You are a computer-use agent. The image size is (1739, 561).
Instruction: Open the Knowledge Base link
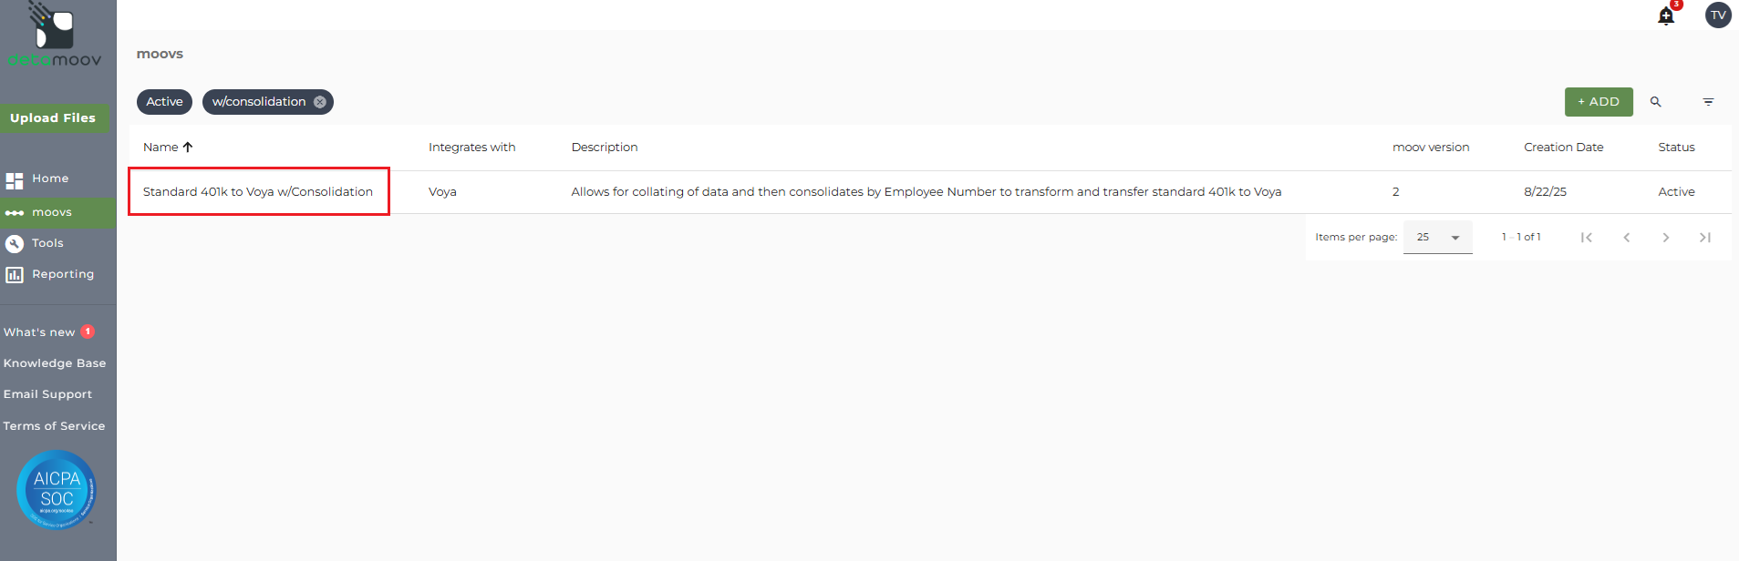pos(55,363)
